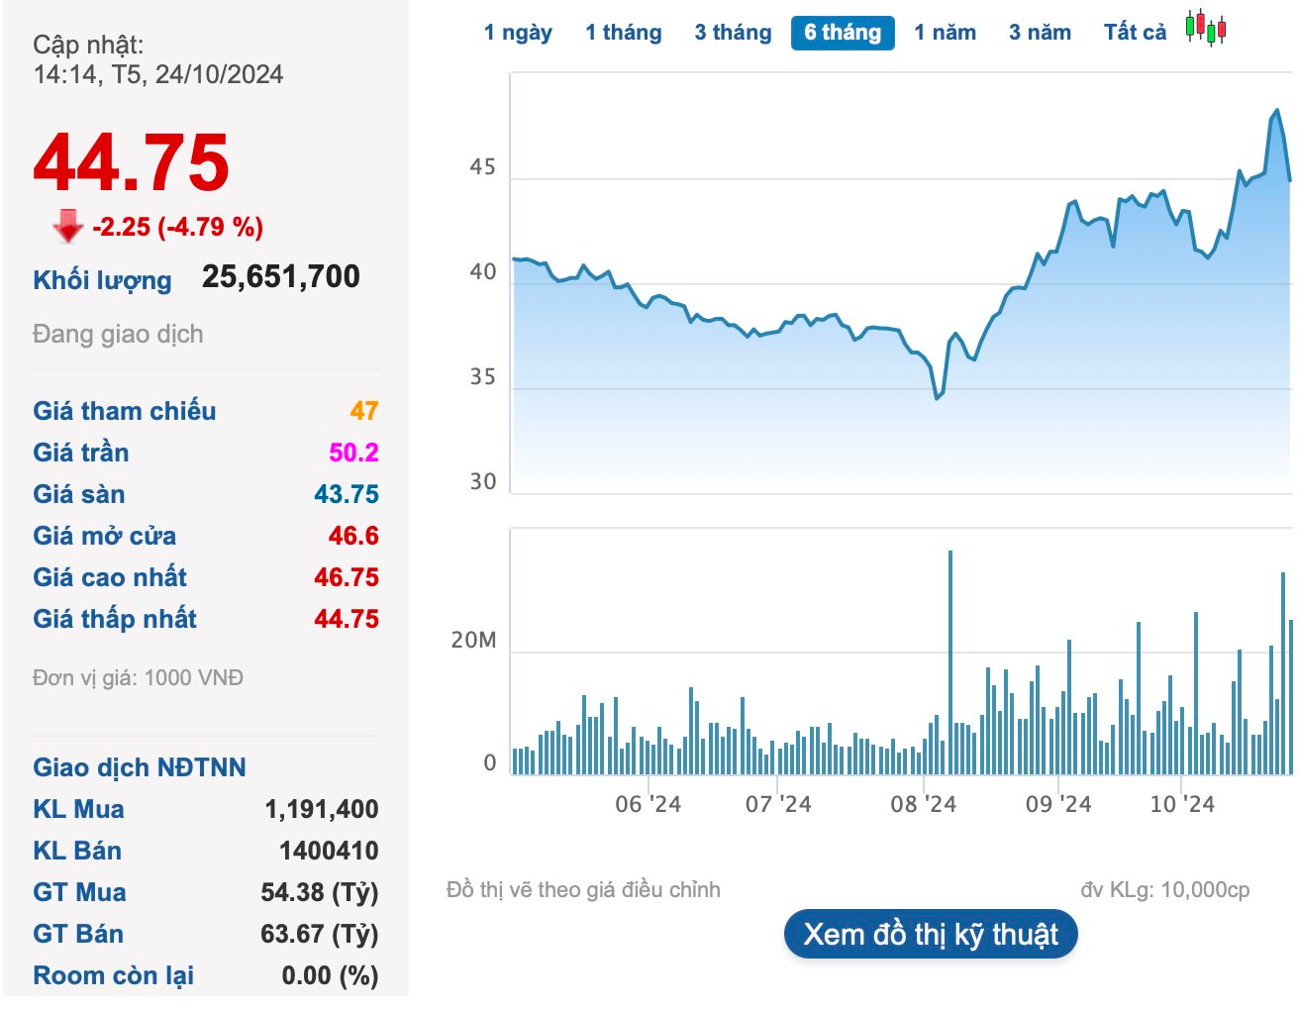Click the Khối lượng label

click(x=102, y=280)
